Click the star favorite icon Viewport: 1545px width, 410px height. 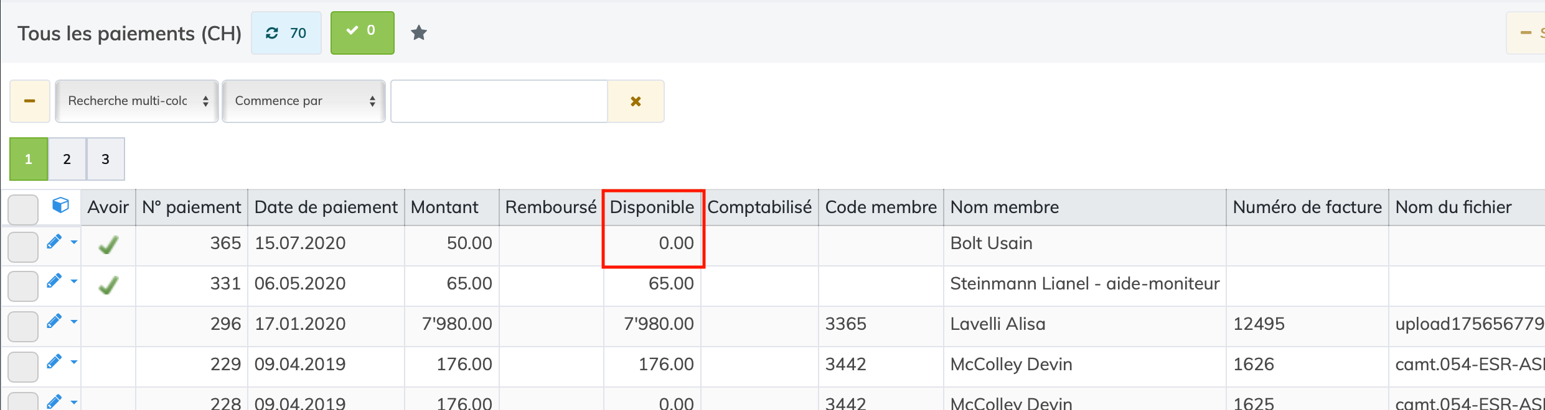coord(419,33)
